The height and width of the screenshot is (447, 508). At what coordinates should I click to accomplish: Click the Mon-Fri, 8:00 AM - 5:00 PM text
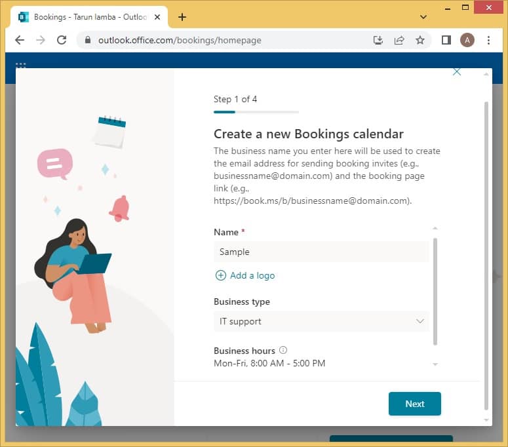click(269, 363)
